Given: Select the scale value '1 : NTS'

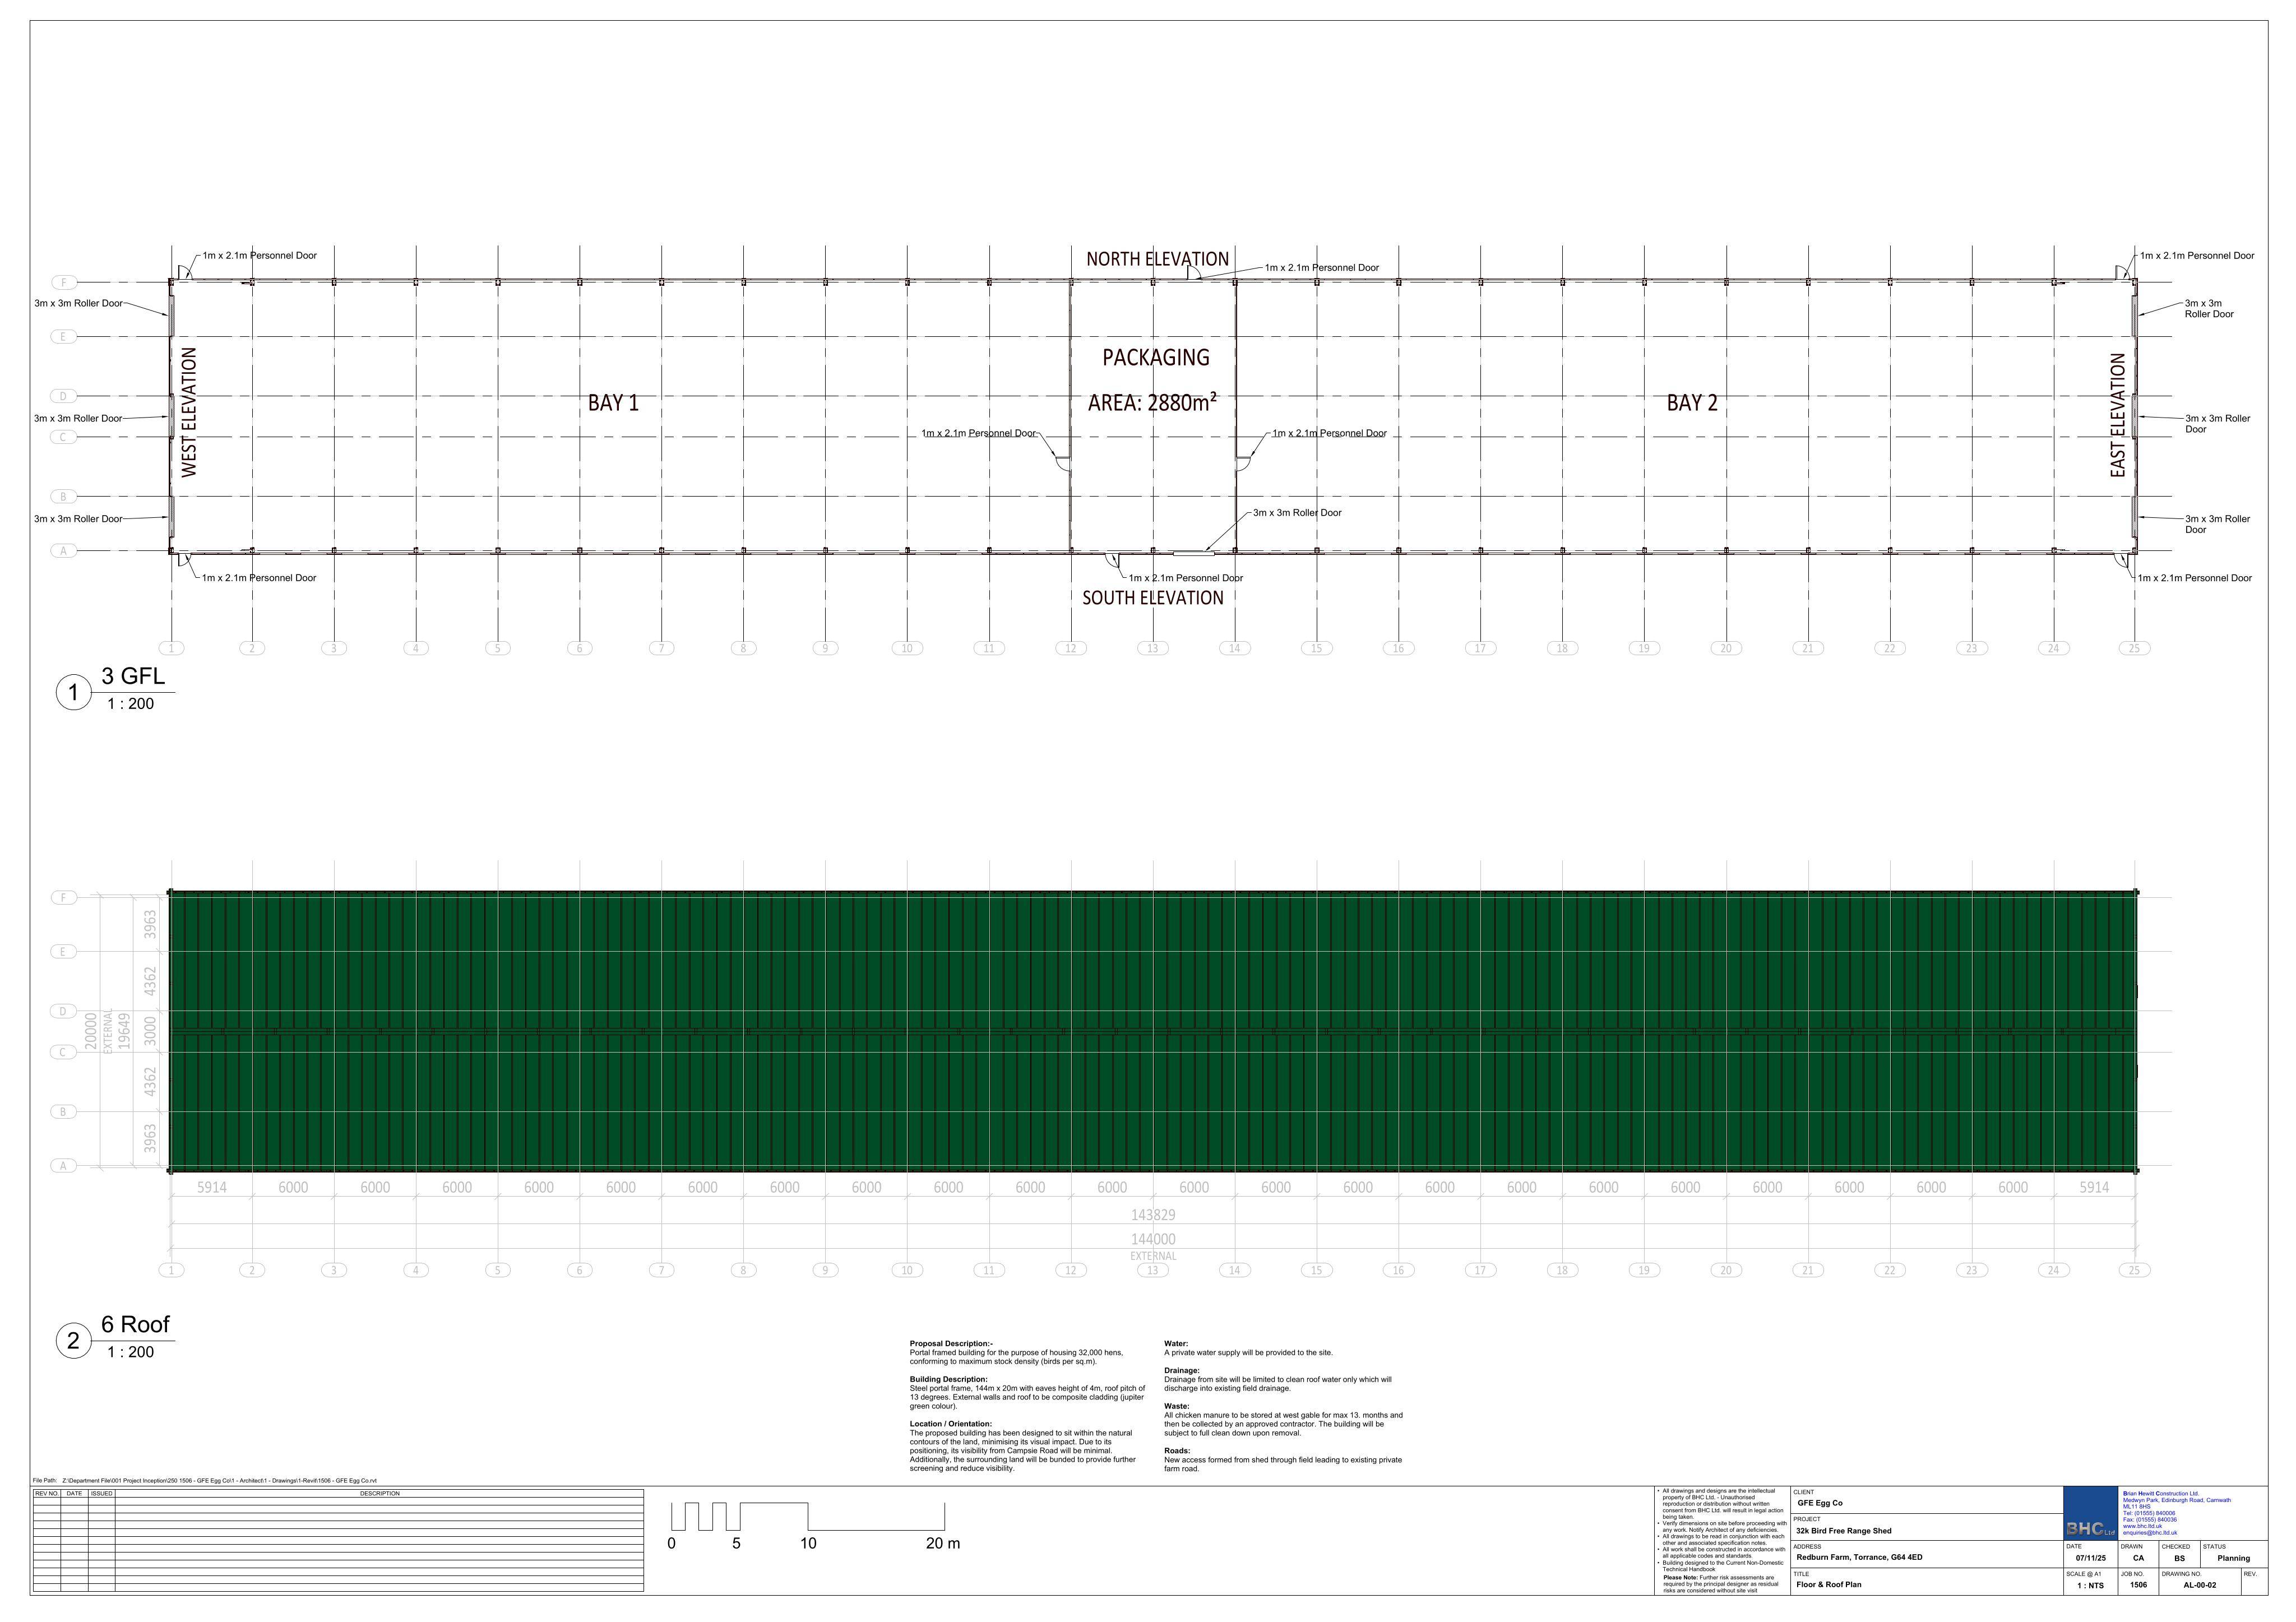Looking at the screenshot, I should click(2090, 1585).
